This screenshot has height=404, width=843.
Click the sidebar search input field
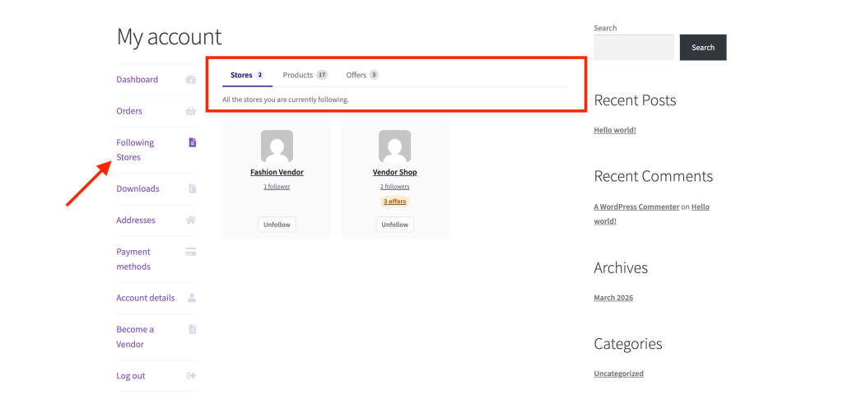pyautogui.click(x=634, y=47)
